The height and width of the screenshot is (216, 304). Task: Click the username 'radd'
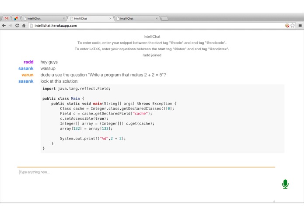click(28, 62)
